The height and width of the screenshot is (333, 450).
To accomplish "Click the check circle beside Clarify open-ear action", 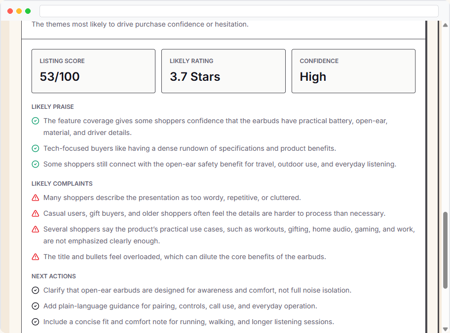I will point(36,290).
